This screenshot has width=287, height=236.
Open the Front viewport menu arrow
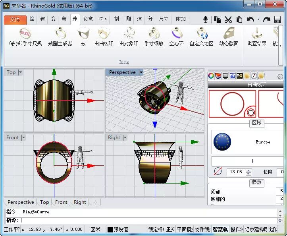pos(23,137)
